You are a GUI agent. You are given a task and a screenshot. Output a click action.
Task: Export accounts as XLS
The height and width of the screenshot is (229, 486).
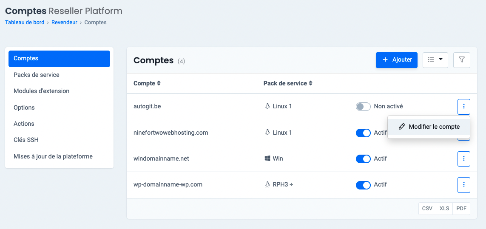(444, 209)
